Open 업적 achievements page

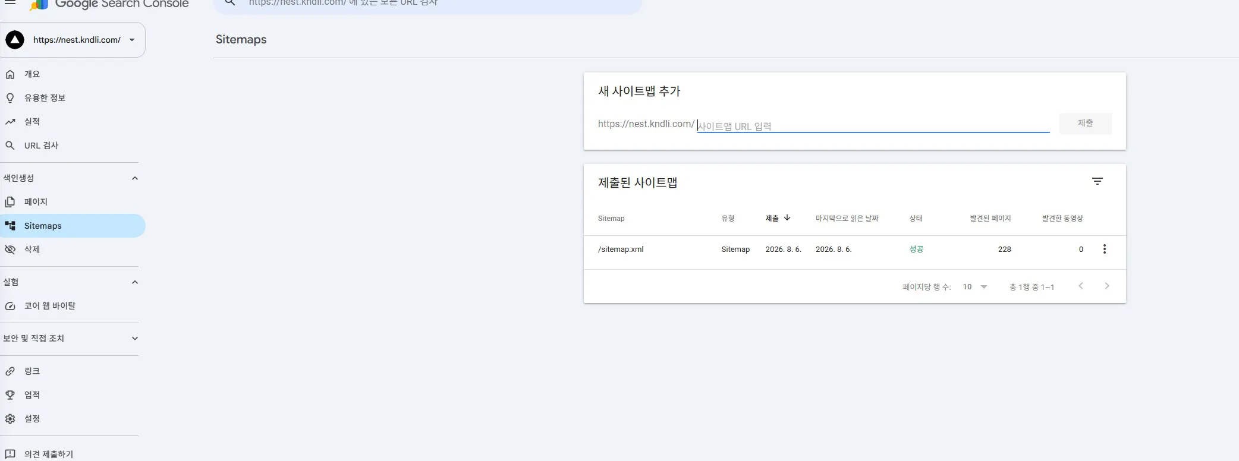tap(73, 395)
